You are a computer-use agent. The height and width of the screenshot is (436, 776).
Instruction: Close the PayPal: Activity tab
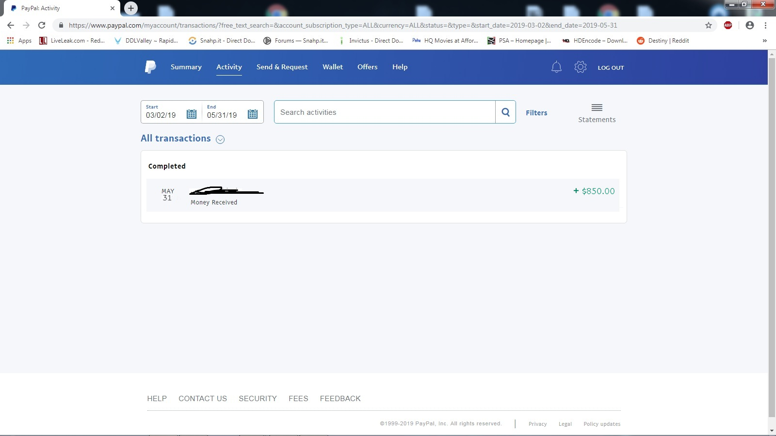(x=113, y=8)
